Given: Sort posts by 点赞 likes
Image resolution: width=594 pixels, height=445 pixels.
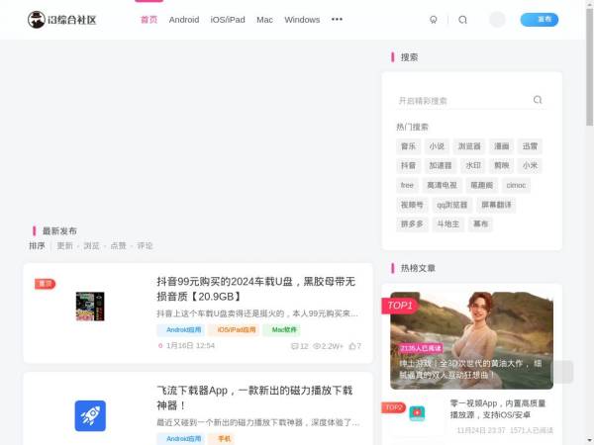Looking at the screenshot, I should 118,245.
